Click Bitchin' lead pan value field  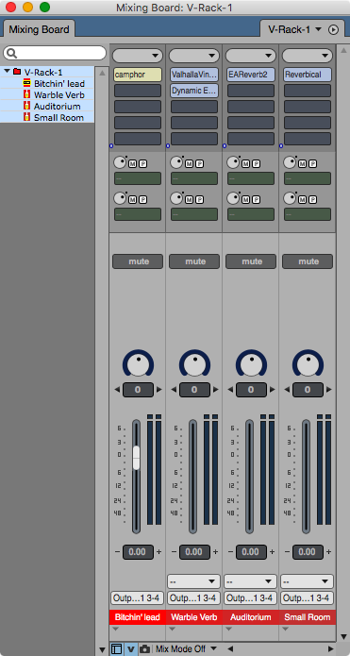[138, 390]
